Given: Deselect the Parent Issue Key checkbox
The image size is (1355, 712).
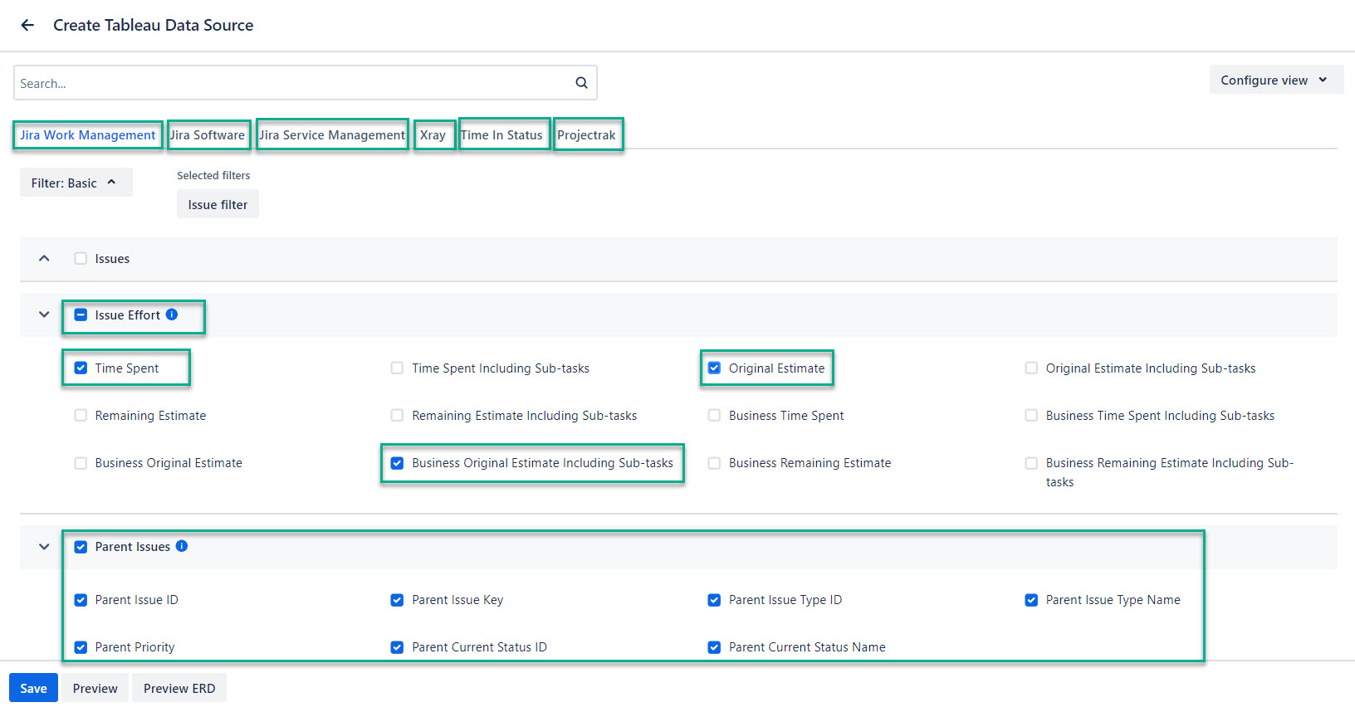Looking at the screenshot, I should [x=397, y=600].
